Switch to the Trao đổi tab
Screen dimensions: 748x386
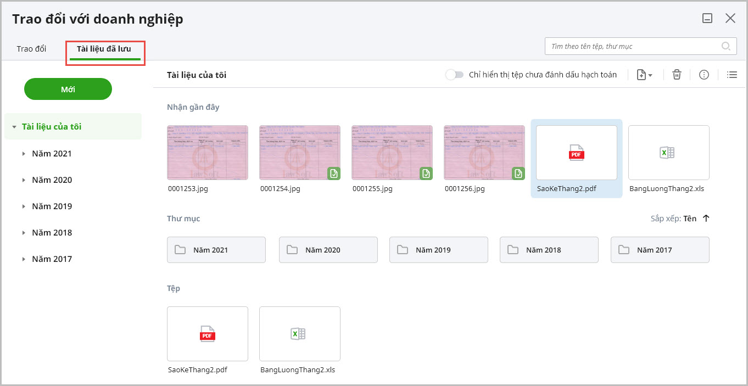(x=31, y=49)
